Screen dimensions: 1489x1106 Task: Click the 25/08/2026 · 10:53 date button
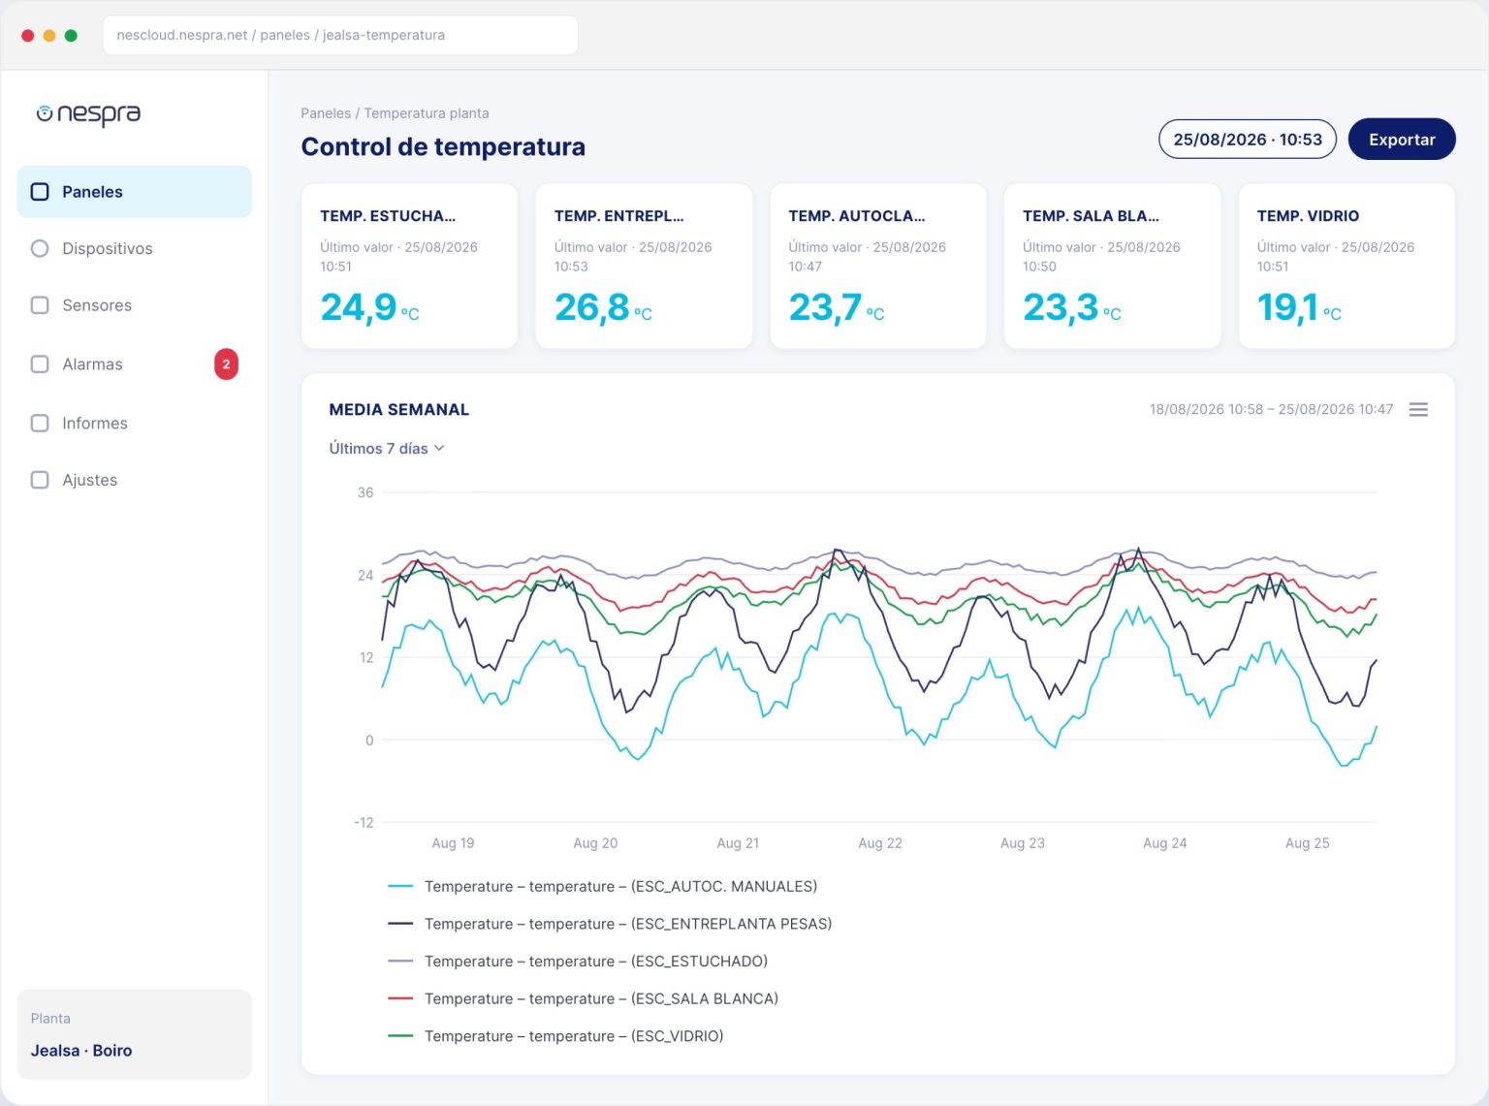click(x=1248, y=140)
